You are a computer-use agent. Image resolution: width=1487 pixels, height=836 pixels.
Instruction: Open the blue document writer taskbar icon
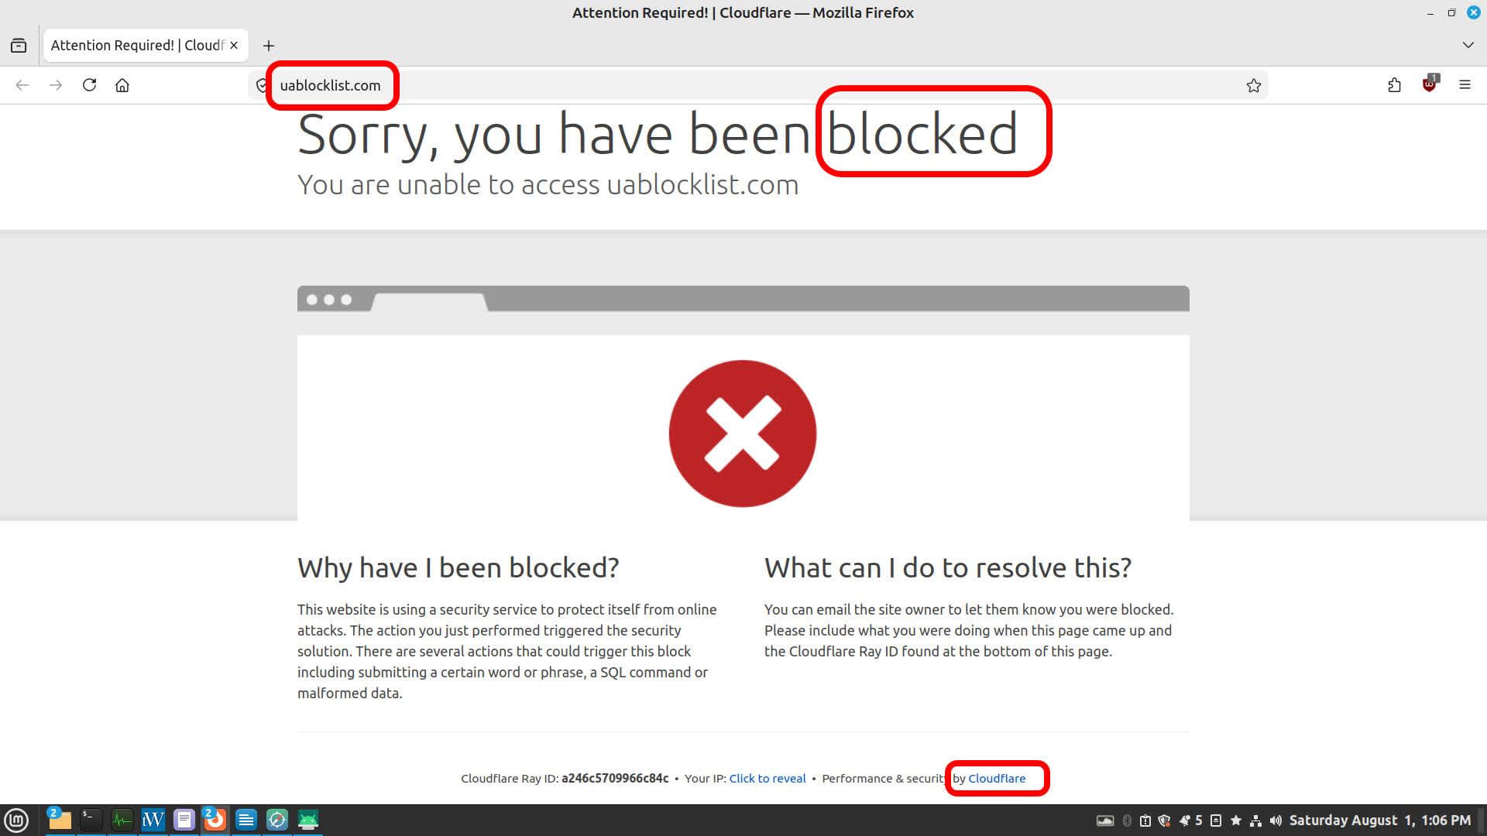point(246,820)
